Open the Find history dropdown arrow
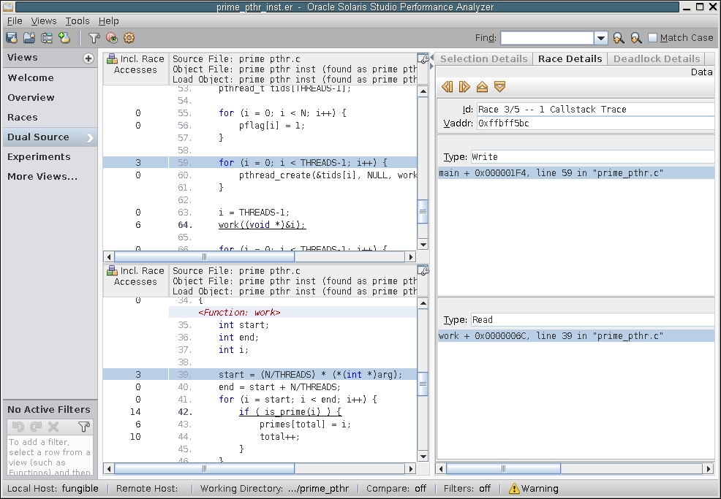 [601, 38]
